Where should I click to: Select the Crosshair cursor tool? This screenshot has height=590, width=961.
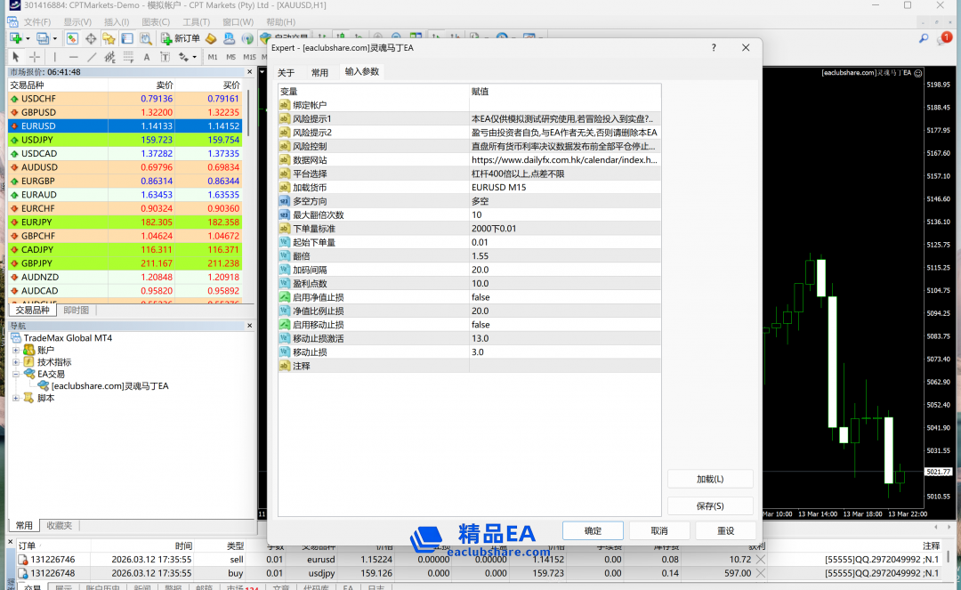(x=34, y=57)
